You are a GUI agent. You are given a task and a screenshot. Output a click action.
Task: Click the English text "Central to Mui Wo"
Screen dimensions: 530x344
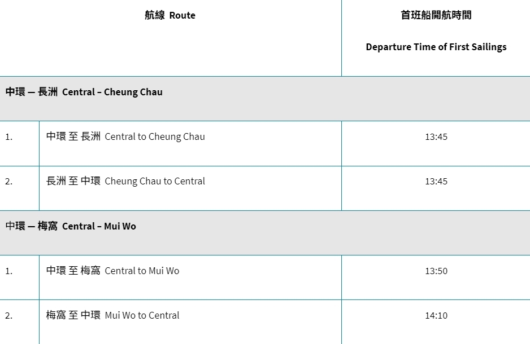point(142,271)
